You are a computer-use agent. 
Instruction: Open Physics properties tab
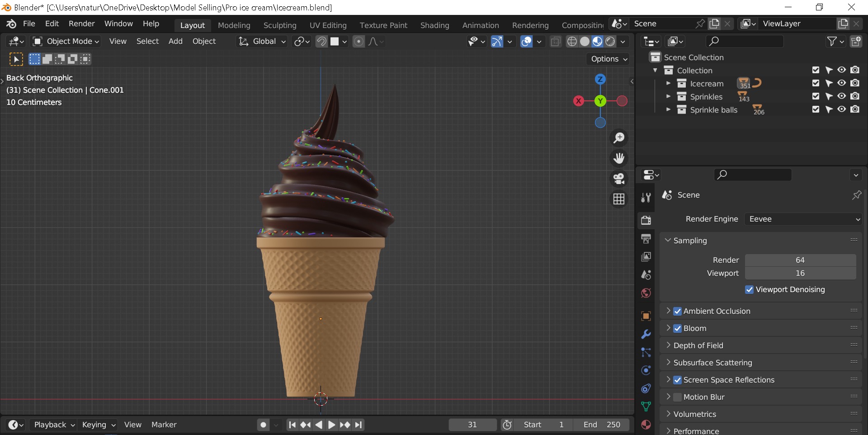coord(646,370)
